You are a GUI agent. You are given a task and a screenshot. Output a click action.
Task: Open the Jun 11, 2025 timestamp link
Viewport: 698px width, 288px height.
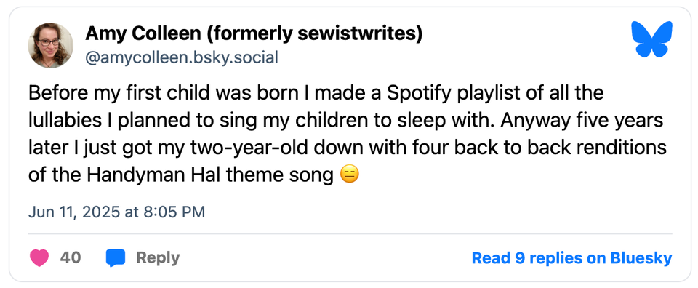[x=116, y=212]
